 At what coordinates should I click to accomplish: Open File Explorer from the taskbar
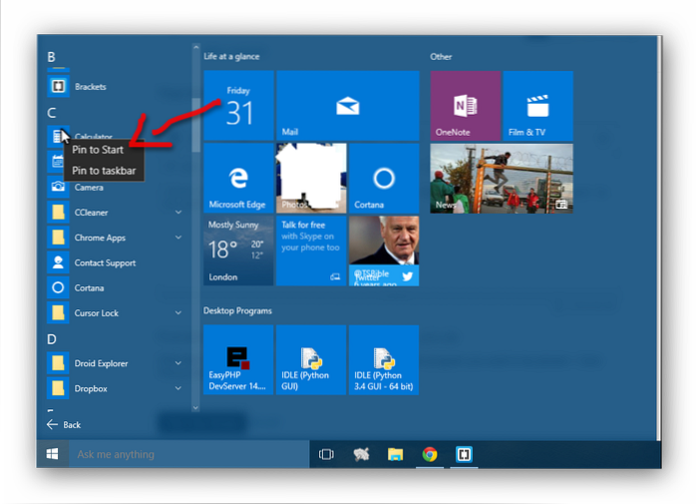(x=395, y=454)
